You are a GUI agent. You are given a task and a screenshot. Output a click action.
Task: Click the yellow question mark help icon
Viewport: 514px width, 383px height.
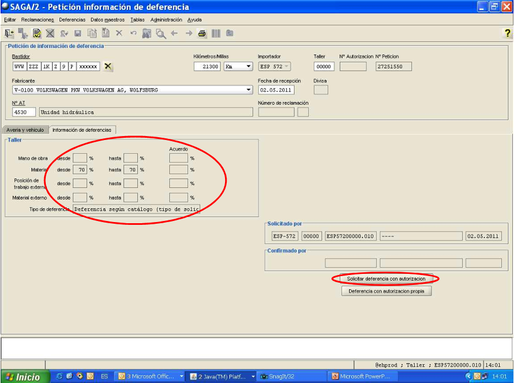(507, 33)
